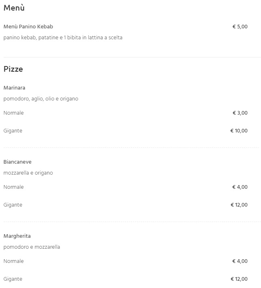Image resolution: width=261 pixels, height=288 pixels.
Task: Choose Margherita Normale size option
Action: [14, 261]
